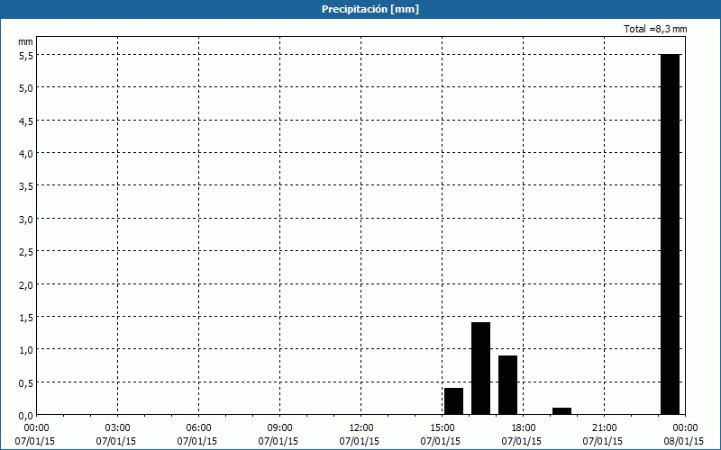Click the 0,5 y-axis label
Image resolution: width=721 pixels, height=450 pixels.
click(x=26, y=383)
